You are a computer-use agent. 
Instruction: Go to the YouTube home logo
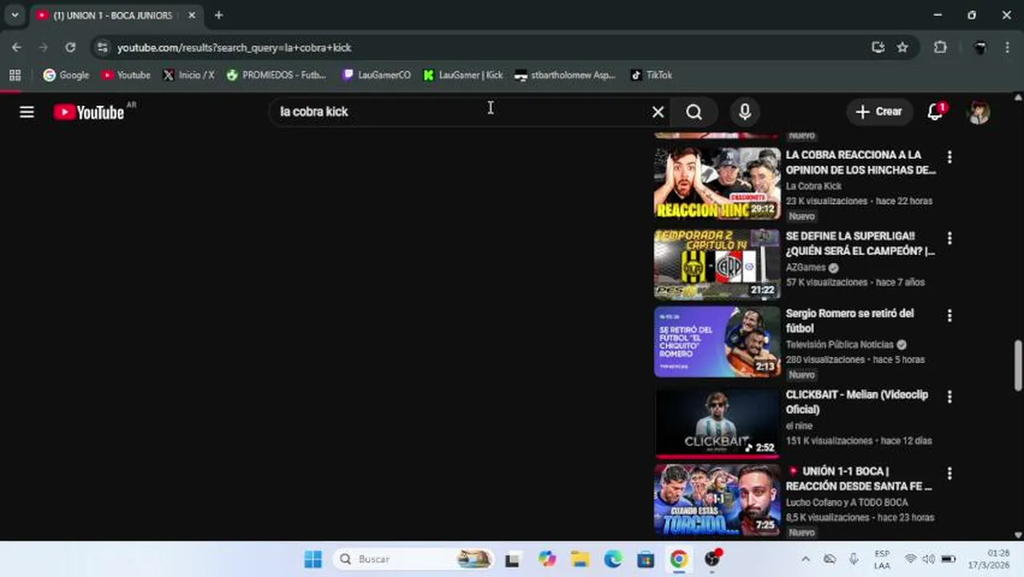click(89, 112)
